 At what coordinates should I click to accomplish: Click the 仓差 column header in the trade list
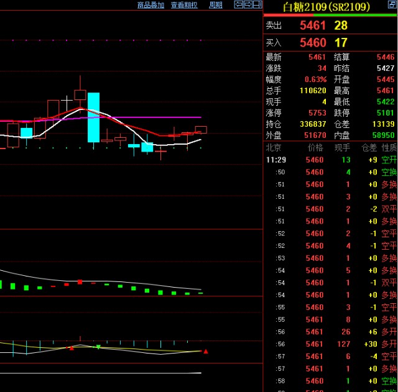click(x=369, y=148)
